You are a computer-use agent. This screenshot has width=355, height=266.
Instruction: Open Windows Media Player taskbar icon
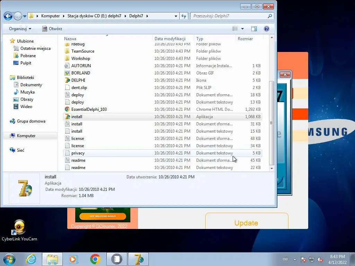click(x=73, y=259)
